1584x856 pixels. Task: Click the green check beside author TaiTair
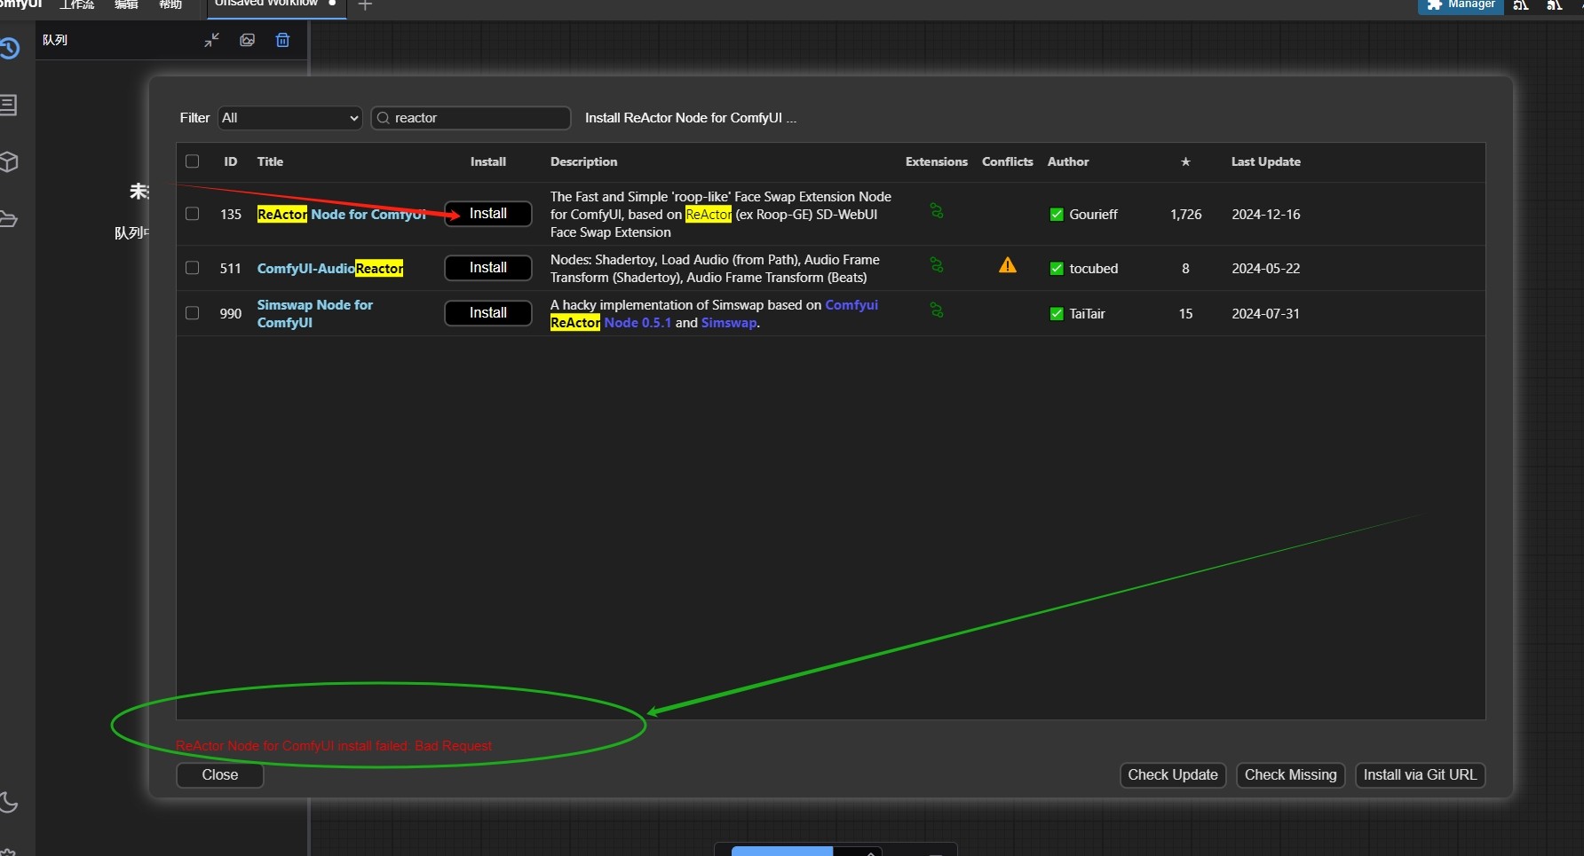click(x=1057, y=314)
